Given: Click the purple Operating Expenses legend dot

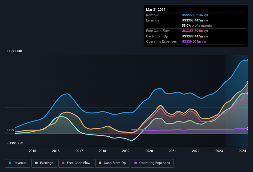Looking at the screenshot, I should (136, 163).
